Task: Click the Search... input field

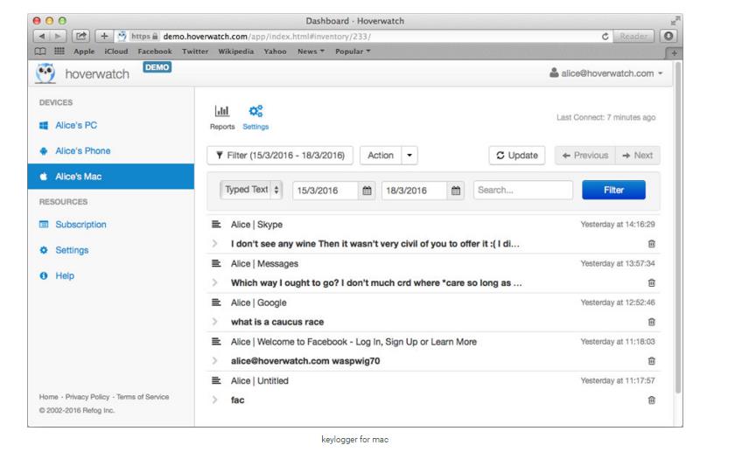Action: [523, 191]
